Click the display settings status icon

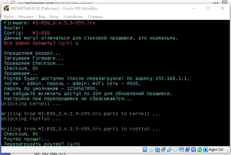181,150
